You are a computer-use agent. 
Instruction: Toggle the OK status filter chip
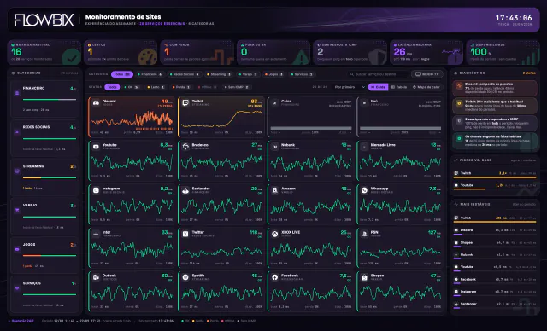coord(132,87)
